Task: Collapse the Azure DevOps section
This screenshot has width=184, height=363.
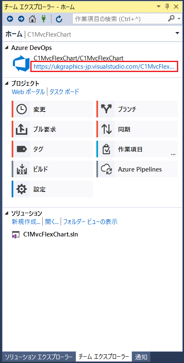Action: (7, 48)
